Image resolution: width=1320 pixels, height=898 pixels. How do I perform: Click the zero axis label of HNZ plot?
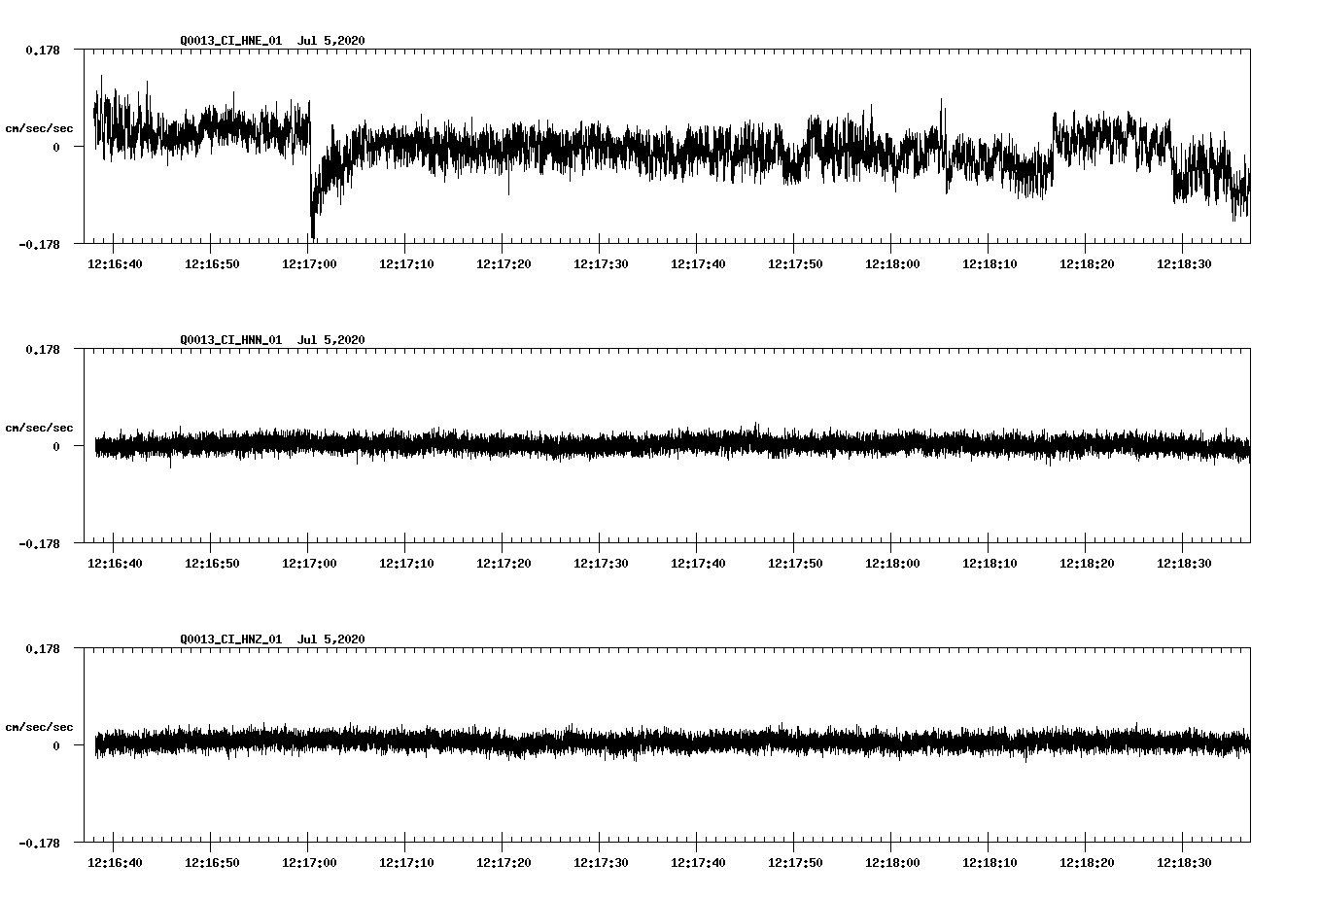tap(55, 746)
